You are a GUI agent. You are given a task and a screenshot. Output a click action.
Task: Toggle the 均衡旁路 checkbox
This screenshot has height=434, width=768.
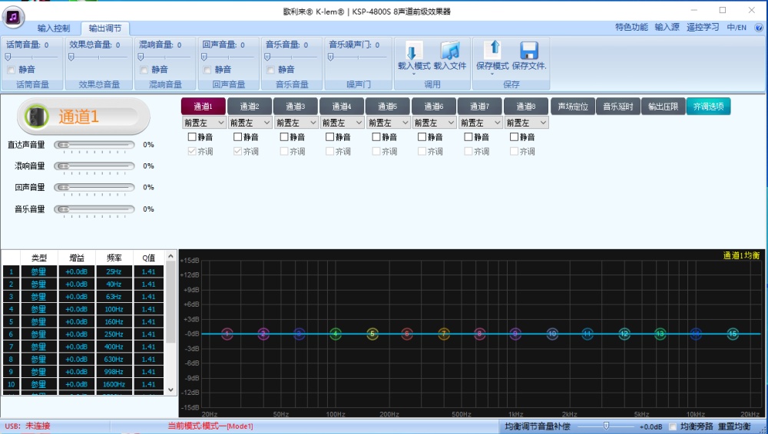[x=673, y=426]
